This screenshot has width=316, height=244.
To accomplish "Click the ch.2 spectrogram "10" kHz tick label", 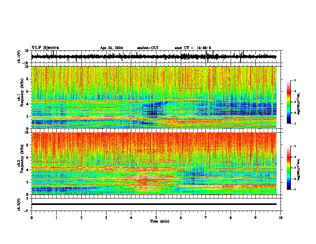I will pyautogui.click(x=27, y=132).
